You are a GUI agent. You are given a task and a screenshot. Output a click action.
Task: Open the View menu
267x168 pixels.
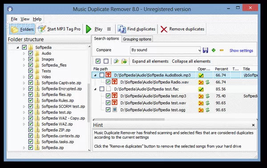(x=25, y=19)
